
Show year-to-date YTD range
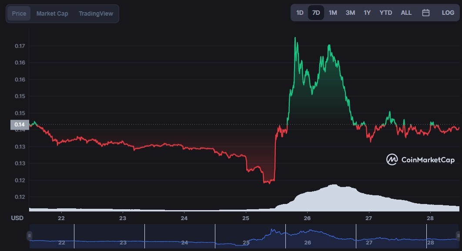click(x=386, y=13)
